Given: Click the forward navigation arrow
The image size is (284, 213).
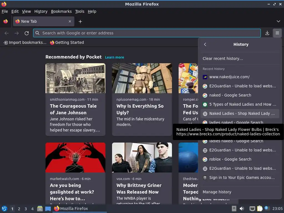Looking at the screenshot, I should point(17,33).
